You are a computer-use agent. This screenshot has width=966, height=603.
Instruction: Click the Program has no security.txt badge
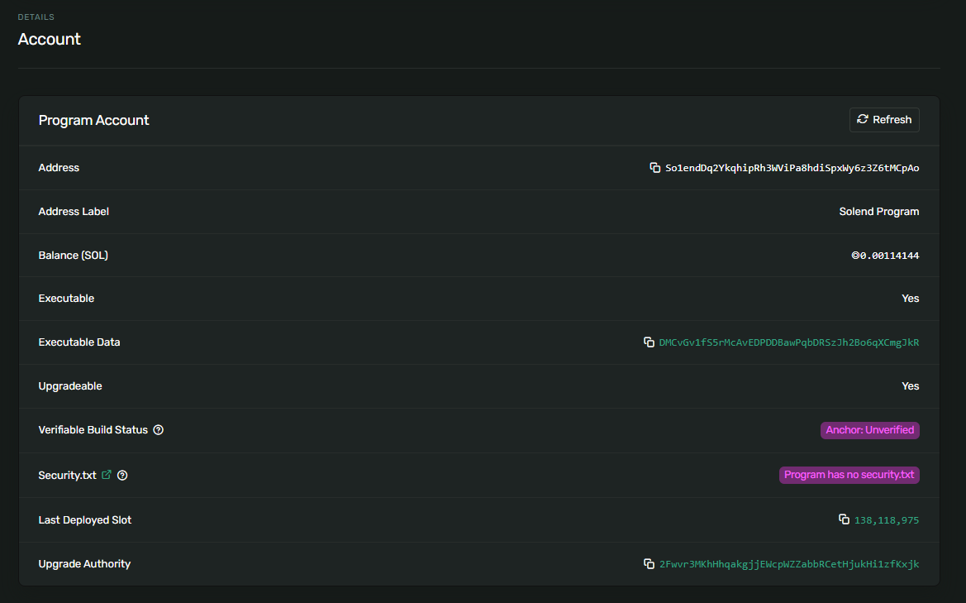(849, 475)
